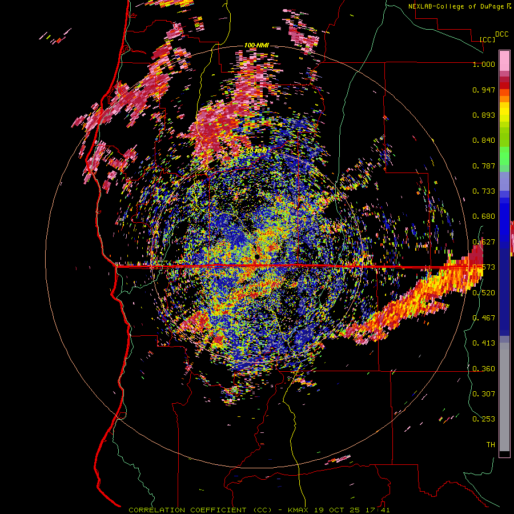
Task: Click the 1.000 scale value
Action: (484, 64)
